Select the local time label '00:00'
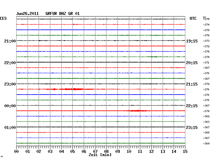211x160 pixels. (x=10, y=106)
